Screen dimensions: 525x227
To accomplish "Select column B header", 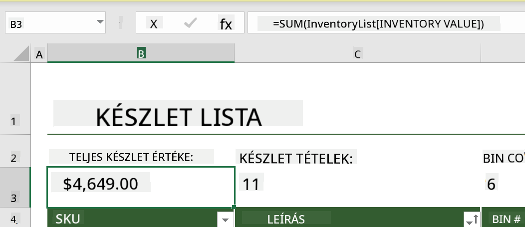I will [x=141, y=53].
